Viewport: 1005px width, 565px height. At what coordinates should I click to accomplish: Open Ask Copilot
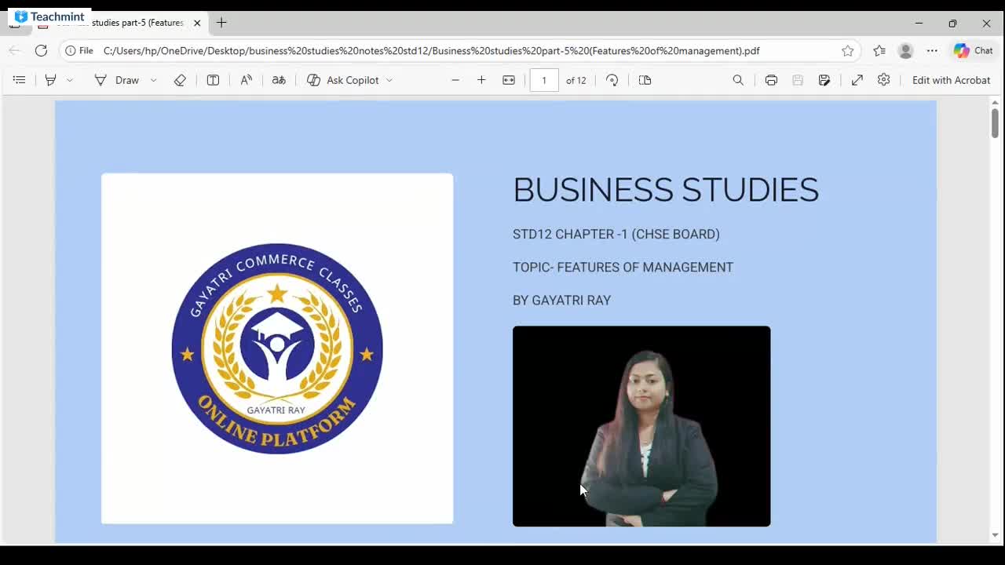coord(343,80)
